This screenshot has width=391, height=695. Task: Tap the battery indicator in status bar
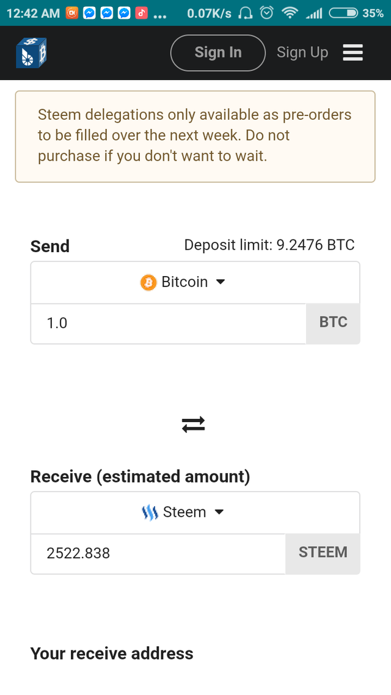(343, 13)
